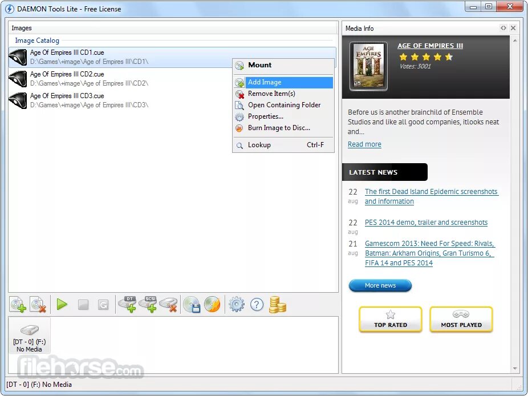Click the Media Info panel arrows toggle icon

[503, 28]
